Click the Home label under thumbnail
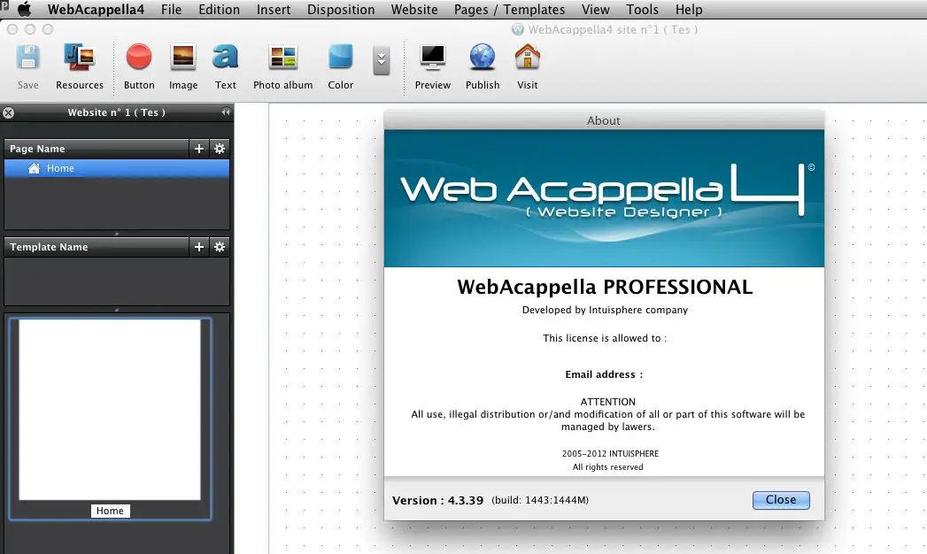This screenshot has width=927, height=554. (x=110, y=511)
